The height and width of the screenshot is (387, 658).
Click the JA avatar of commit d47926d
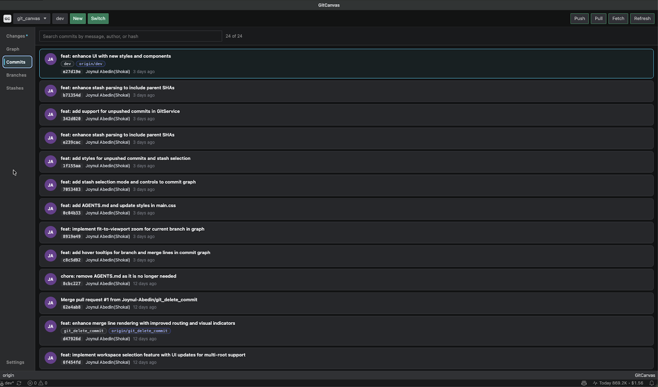tap(51, 326)
